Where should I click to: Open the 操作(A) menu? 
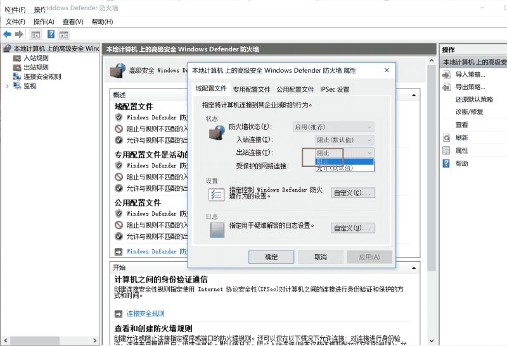point(44,22)
